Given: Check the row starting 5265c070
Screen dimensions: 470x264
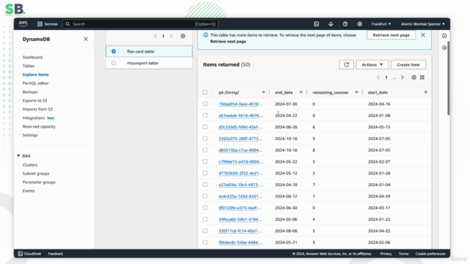Looking at the screenshot, I should 205,139.
